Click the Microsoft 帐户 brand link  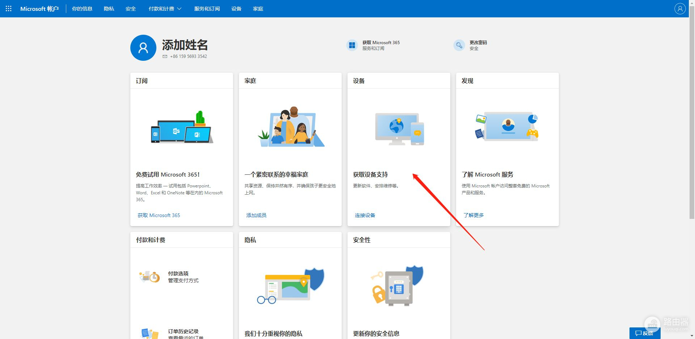pyautogui.click(x=39, y=9)
